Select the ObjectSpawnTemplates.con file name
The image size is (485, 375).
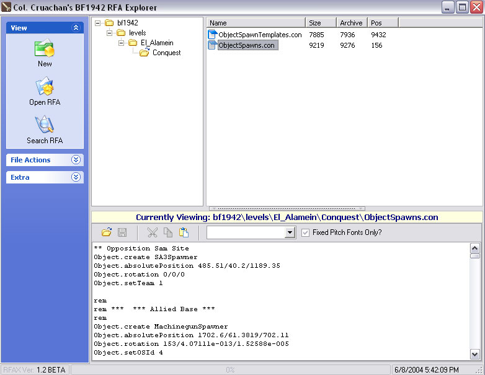point(260,35)
